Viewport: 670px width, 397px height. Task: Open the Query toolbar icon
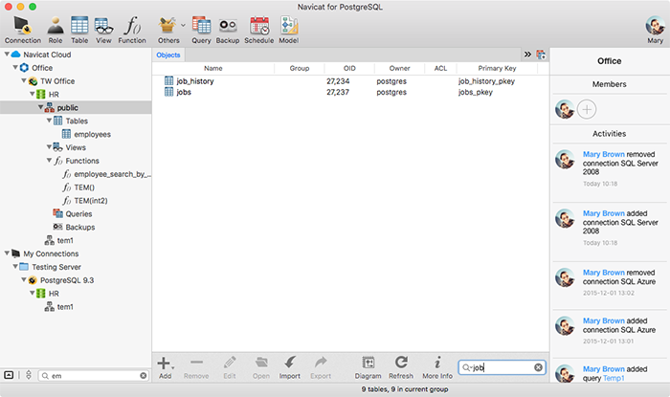coord(201,30)
